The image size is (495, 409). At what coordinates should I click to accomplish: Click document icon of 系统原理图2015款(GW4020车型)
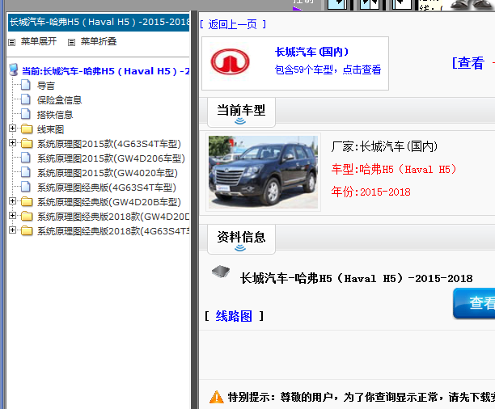coord(26,172)
